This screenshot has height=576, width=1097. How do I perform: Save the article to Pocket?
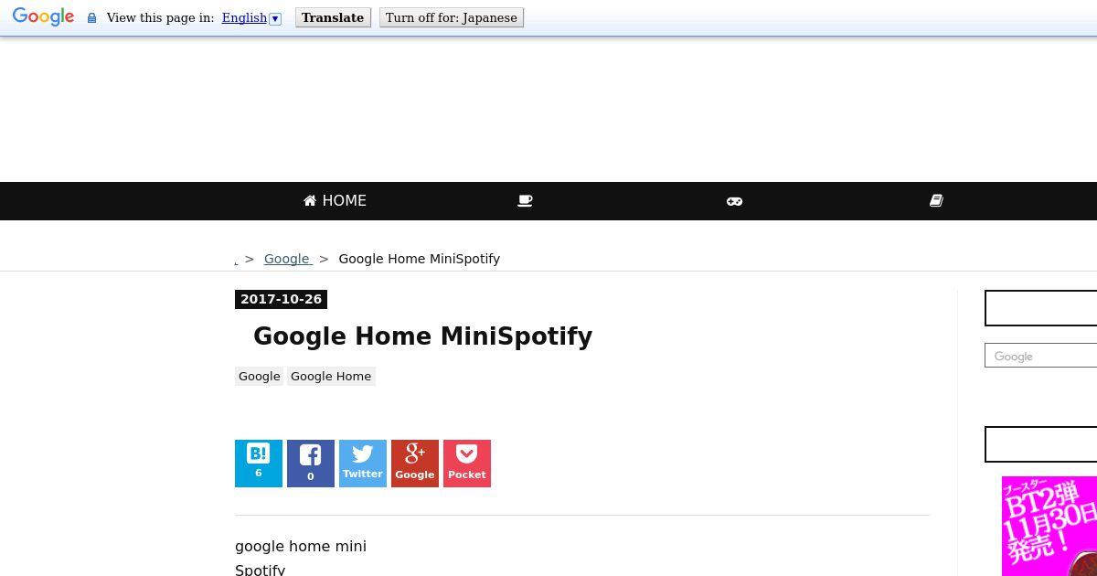[x=467, y=464]
